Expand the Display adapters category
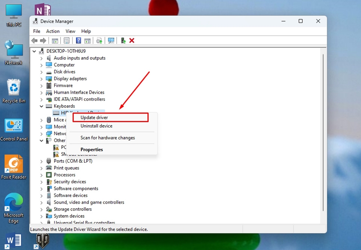 [41, 79]
